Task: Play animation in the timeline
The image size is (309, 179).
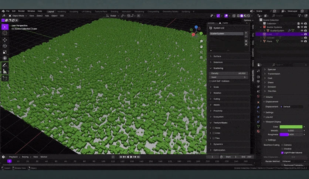Action: click(131, 157)
